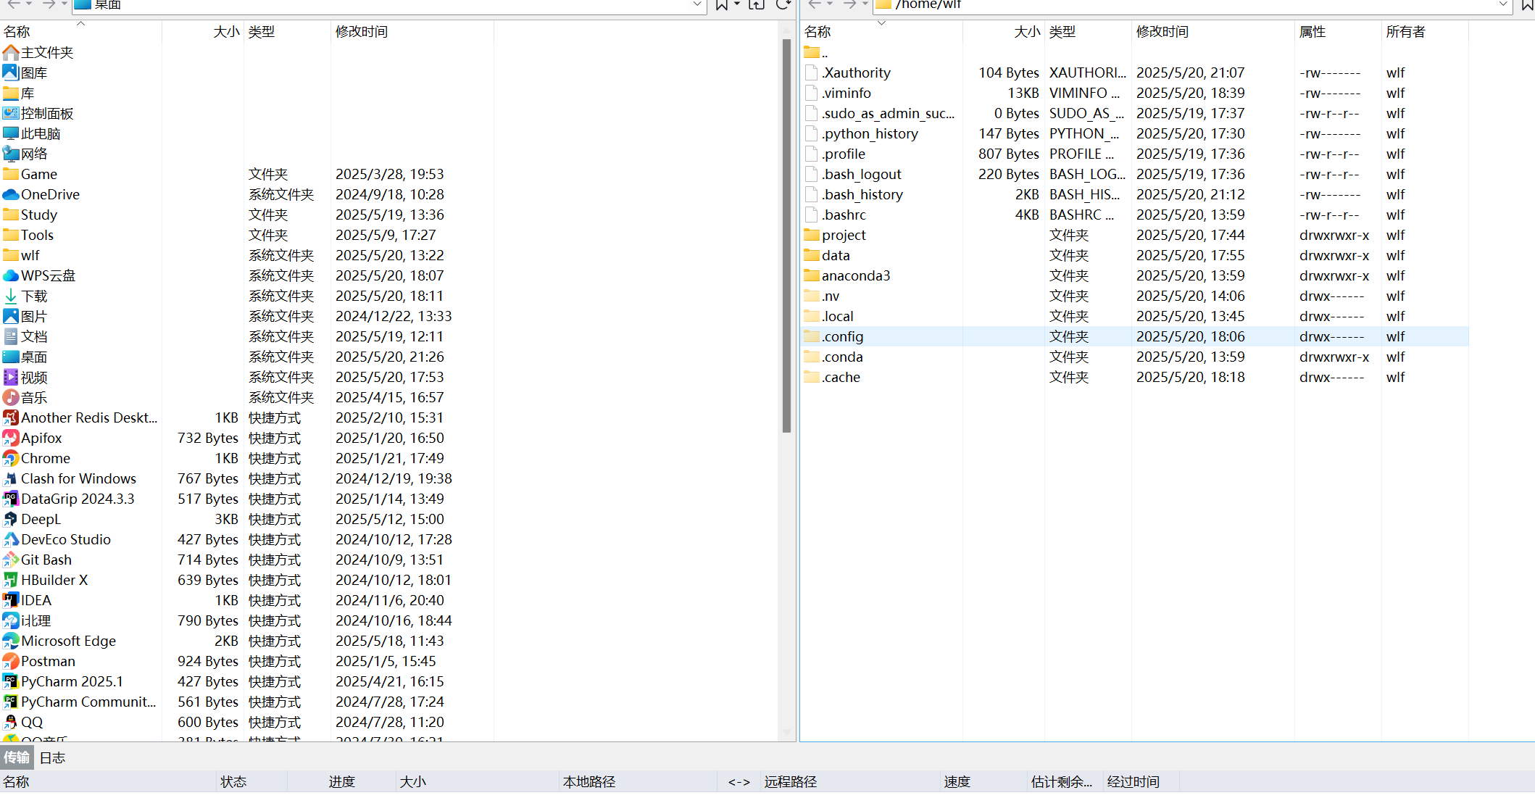Refresh the local file list

click(x=783, y=5)
